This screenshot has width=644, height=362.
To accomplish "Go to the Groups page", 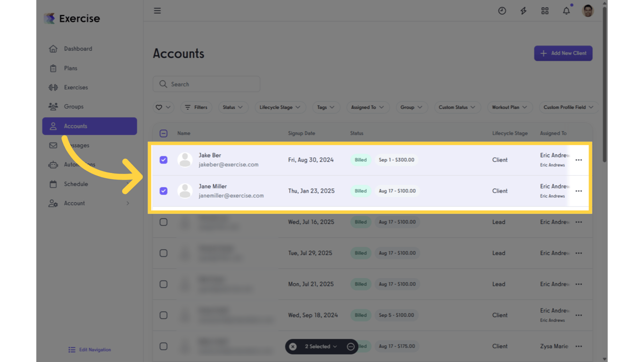I will (74, 107).
